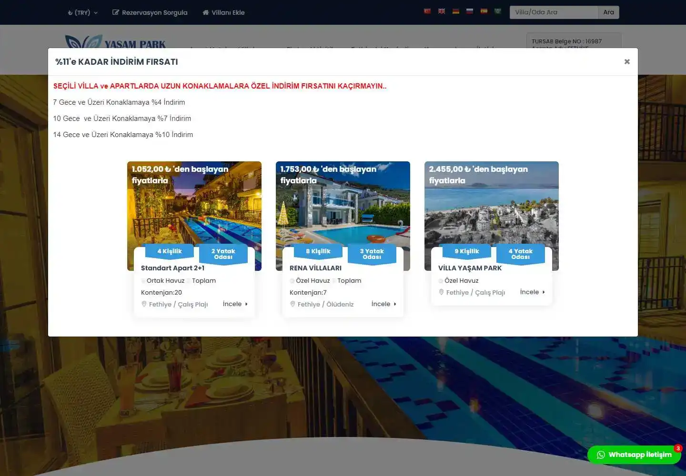This screenshot has height=476, width=686.
Task: Click the red SEÇİLİ VİLLA heading text
Action: pos(220,86)
